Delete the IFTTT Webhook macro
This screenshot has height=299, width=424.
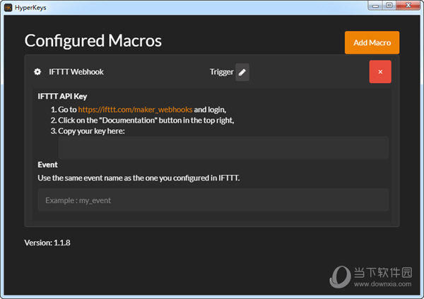click(380, 72)
